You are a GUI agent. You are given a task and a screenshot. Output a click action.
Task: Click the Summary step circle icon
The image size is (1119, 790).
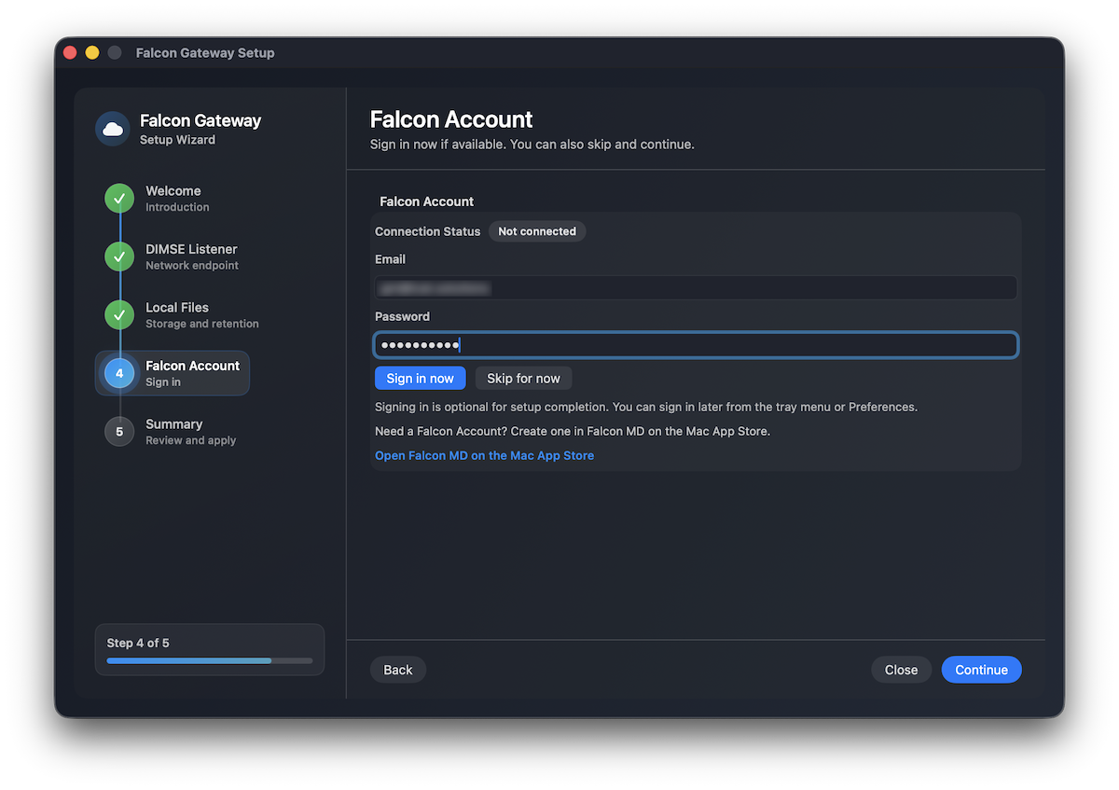coord(118,431)
